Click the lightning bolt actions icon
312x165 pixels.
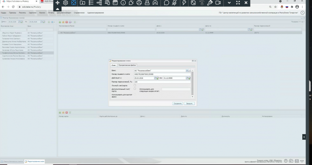[184, 3]
